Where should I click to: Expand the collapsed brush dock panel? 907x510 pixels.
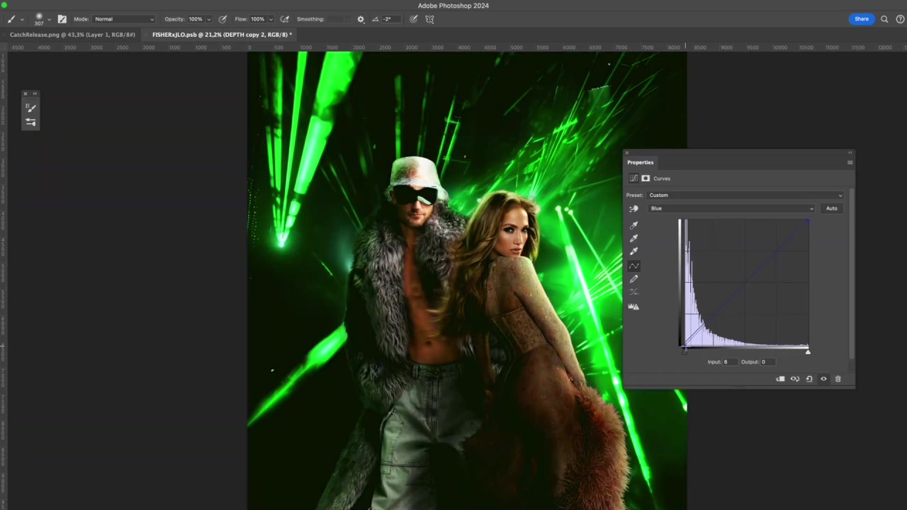click(x=35, y=93)
